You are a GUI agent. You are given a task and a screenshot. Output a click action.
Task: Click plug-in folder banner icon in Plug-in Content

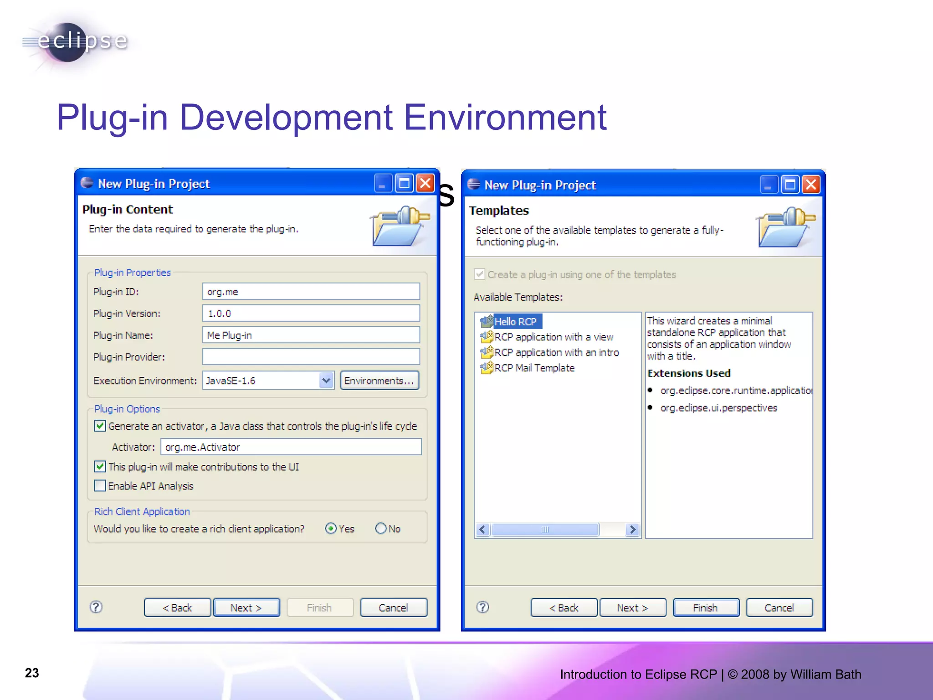[x=400, y=226]
